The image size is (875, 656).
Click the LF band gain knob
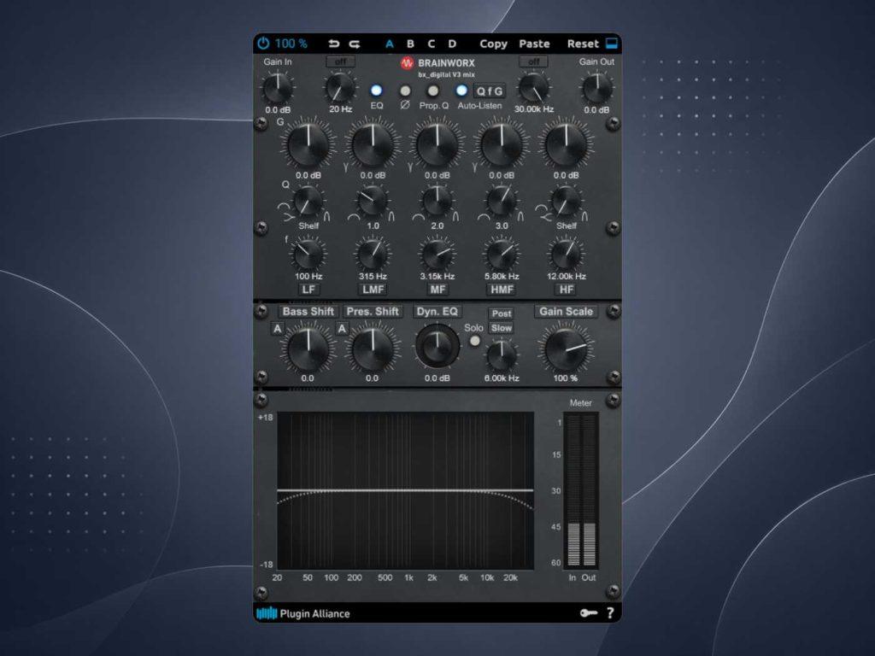308,144
